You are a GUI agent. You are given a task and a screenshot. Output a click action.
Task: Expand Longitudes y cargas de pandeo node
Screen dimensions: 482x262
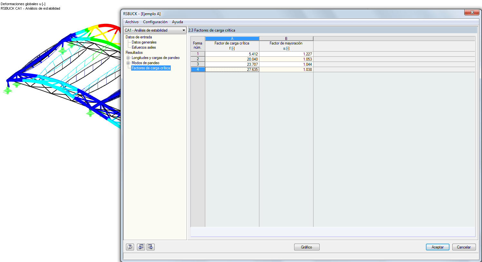tap(128, 58)
